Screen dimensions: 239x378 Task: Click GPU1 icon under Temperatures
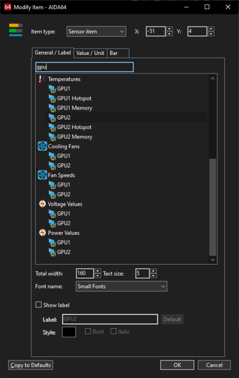pyautogui.click(x=52, y=89)
